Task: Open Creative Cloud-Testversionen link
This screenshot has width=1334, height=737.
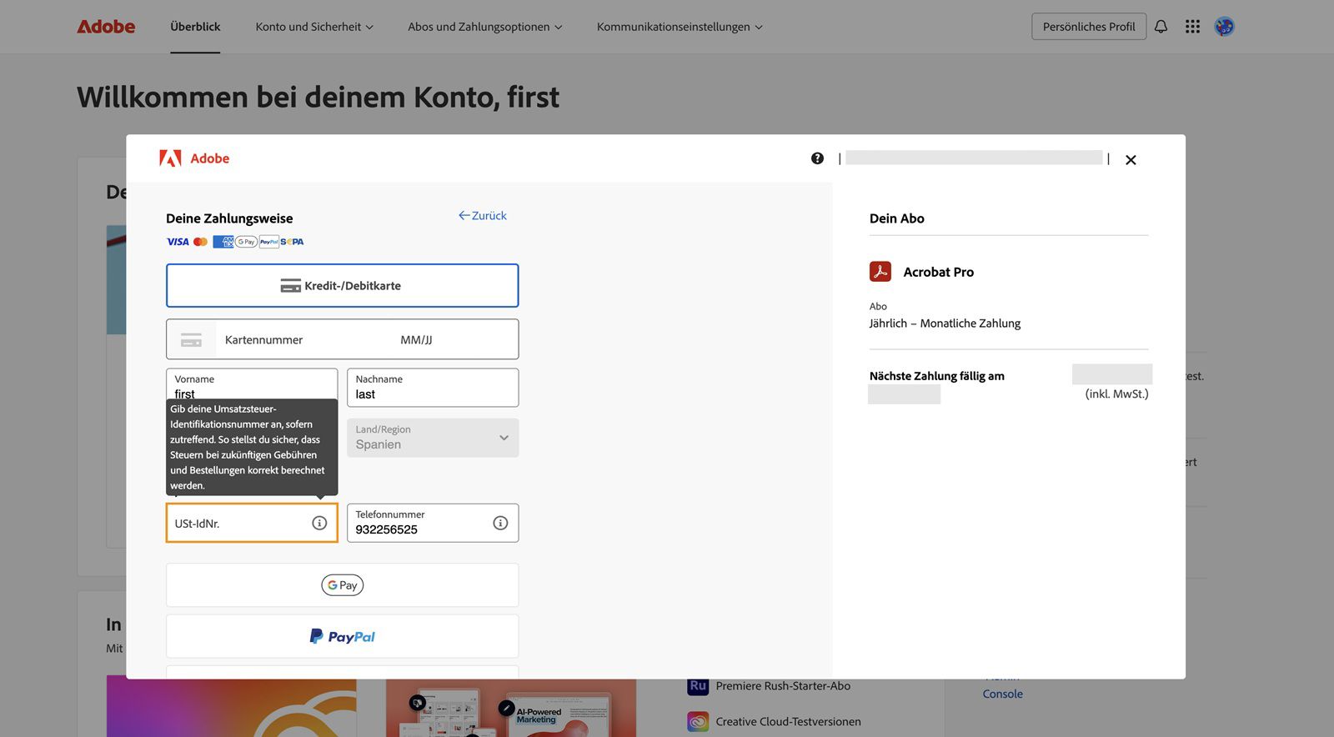Action: coord(788,722)
